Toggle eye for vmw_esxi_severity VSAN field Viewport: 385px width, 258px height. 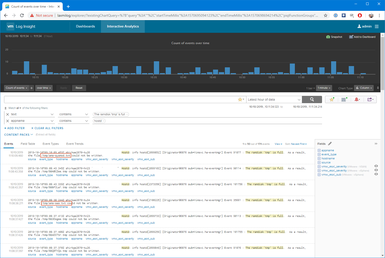tap(376, 166)
